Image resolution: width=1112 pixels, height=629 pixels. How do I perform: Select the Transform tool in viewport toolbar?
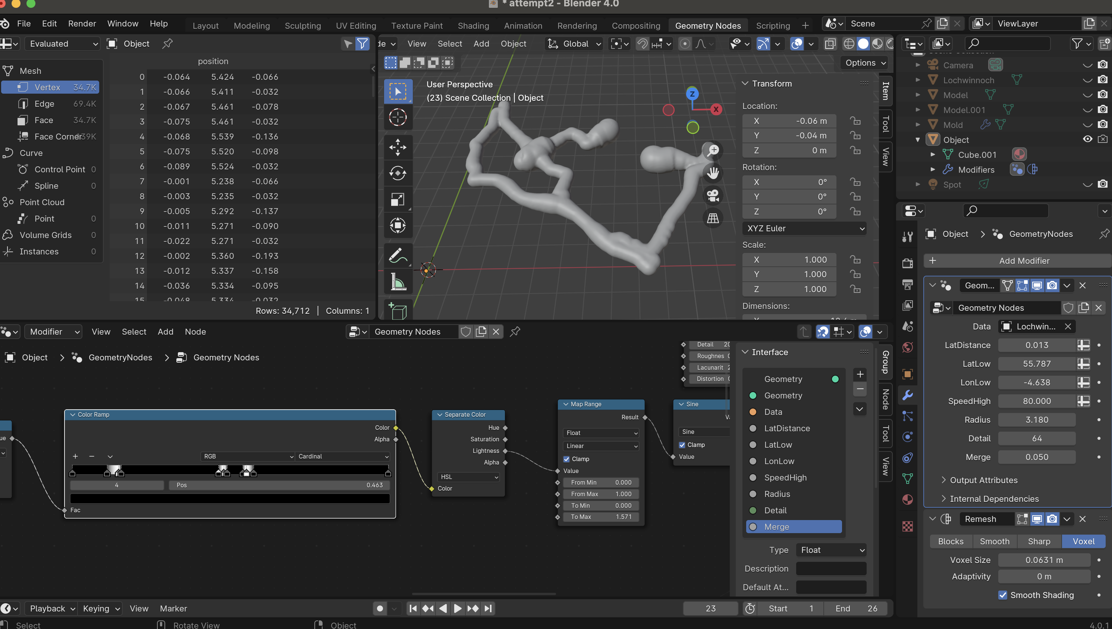click(398, 225)
